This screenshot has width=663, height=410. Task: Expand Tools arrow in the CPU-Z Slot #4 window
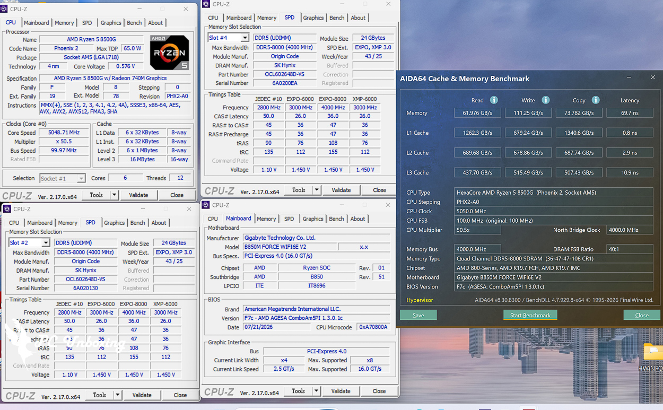tap(317, 190)
